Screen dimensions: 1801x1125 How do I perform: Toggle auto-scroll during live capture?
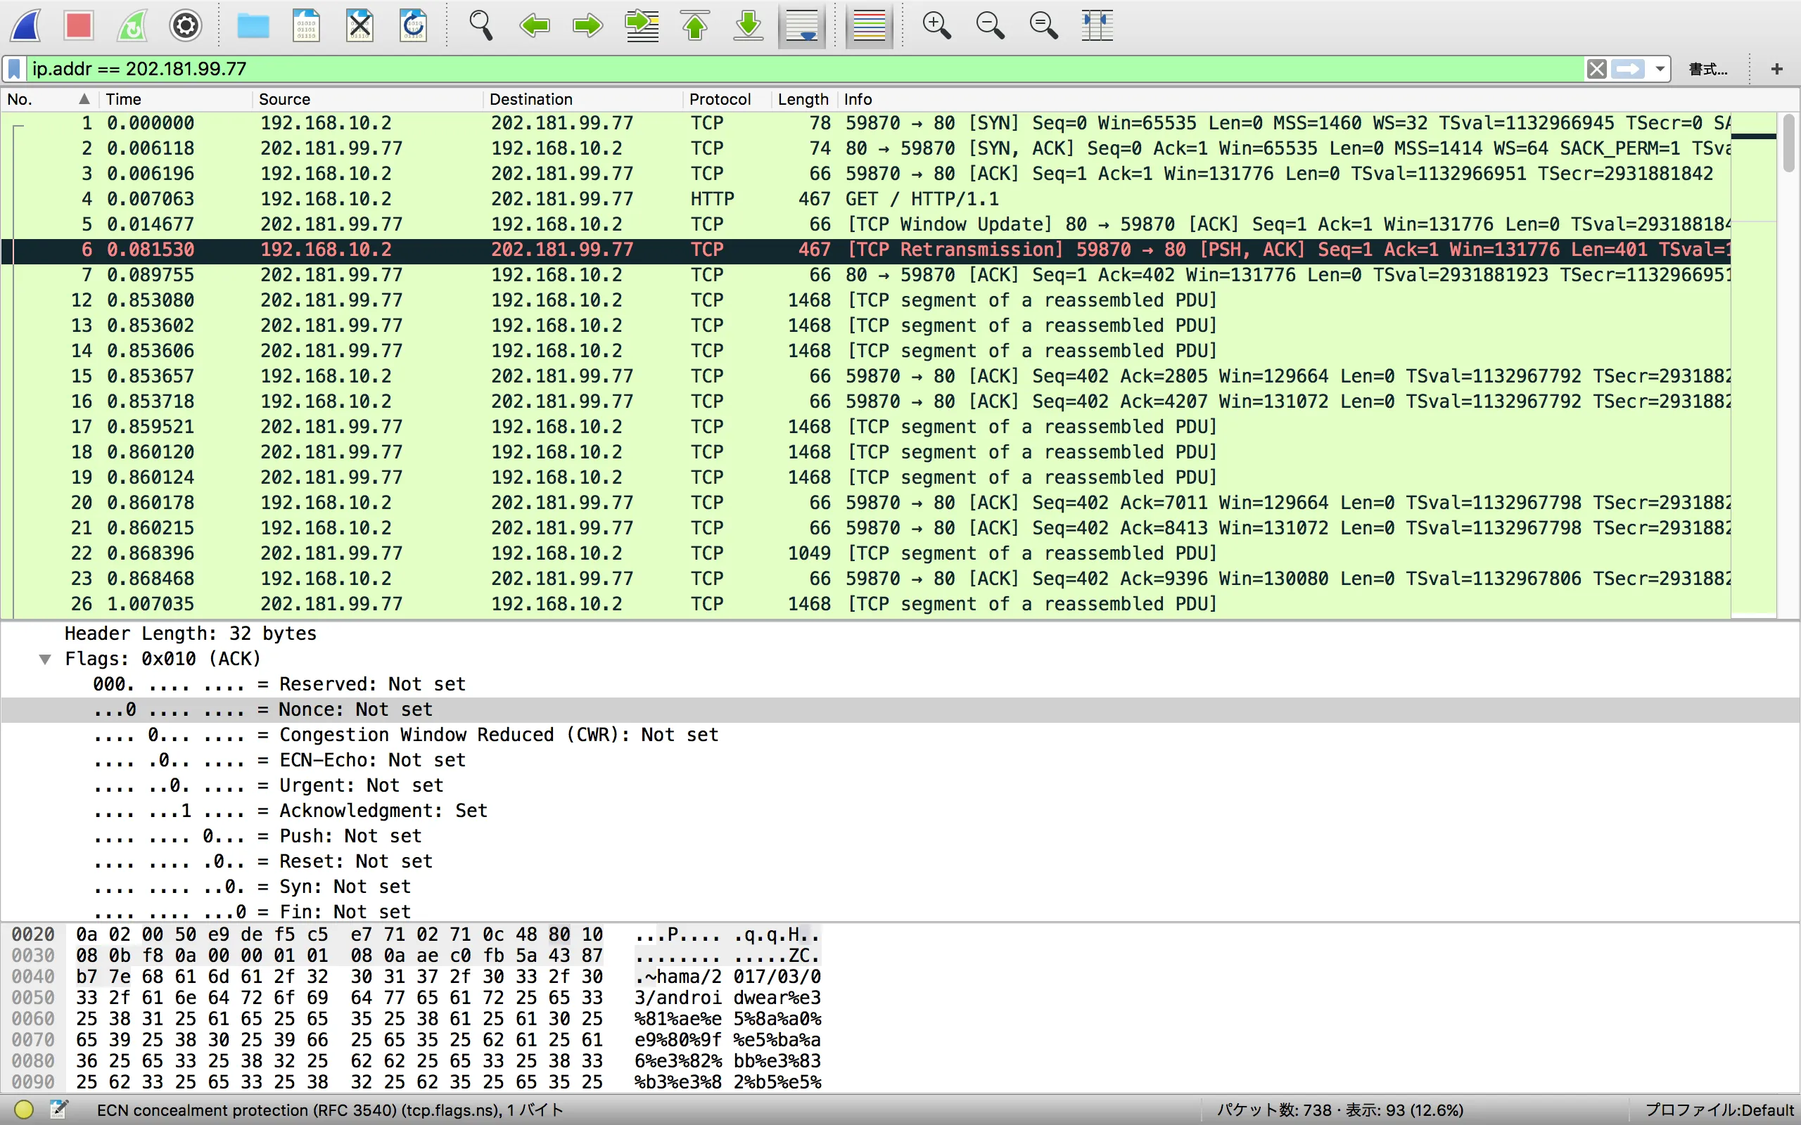point(802,26)
